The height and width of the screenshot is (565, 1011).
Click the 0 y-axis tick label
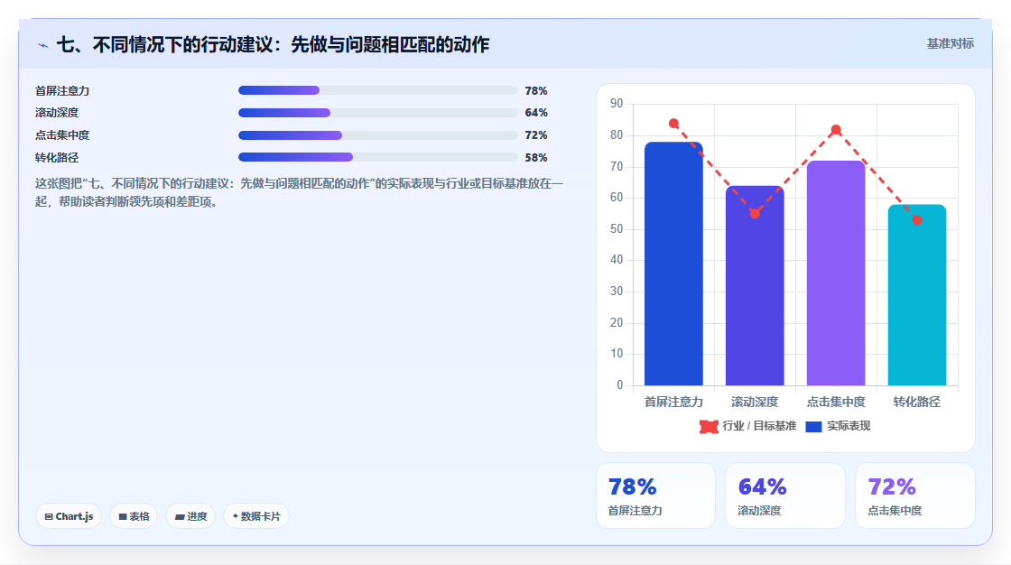(619, 385)
